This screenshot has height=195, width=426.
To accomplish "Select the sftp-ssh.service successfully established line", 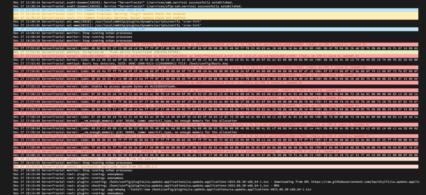I will [x=128, y=6].
